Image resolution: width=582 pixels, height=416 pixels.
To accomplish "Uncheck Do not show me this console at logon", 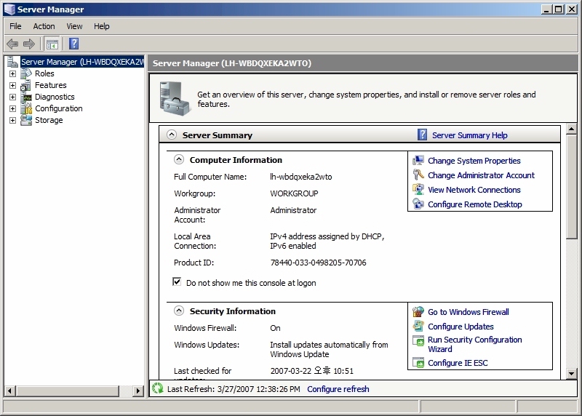I will (177, 281).
